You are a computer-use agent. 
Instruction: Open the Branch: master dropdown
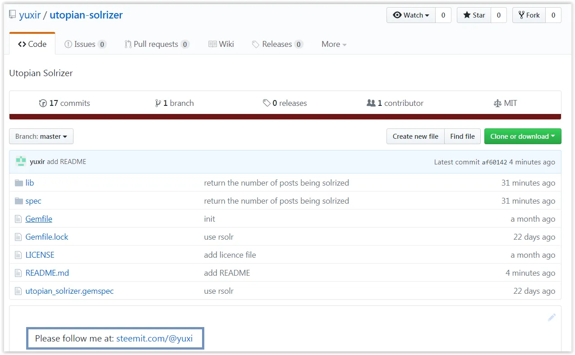tap(41, 137)
